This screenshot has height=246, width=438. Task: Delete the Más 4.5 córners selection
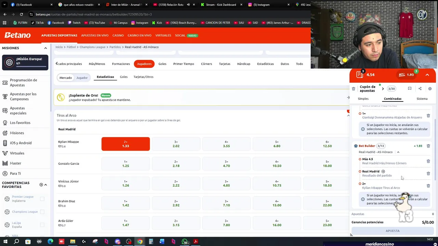(428, 161)
